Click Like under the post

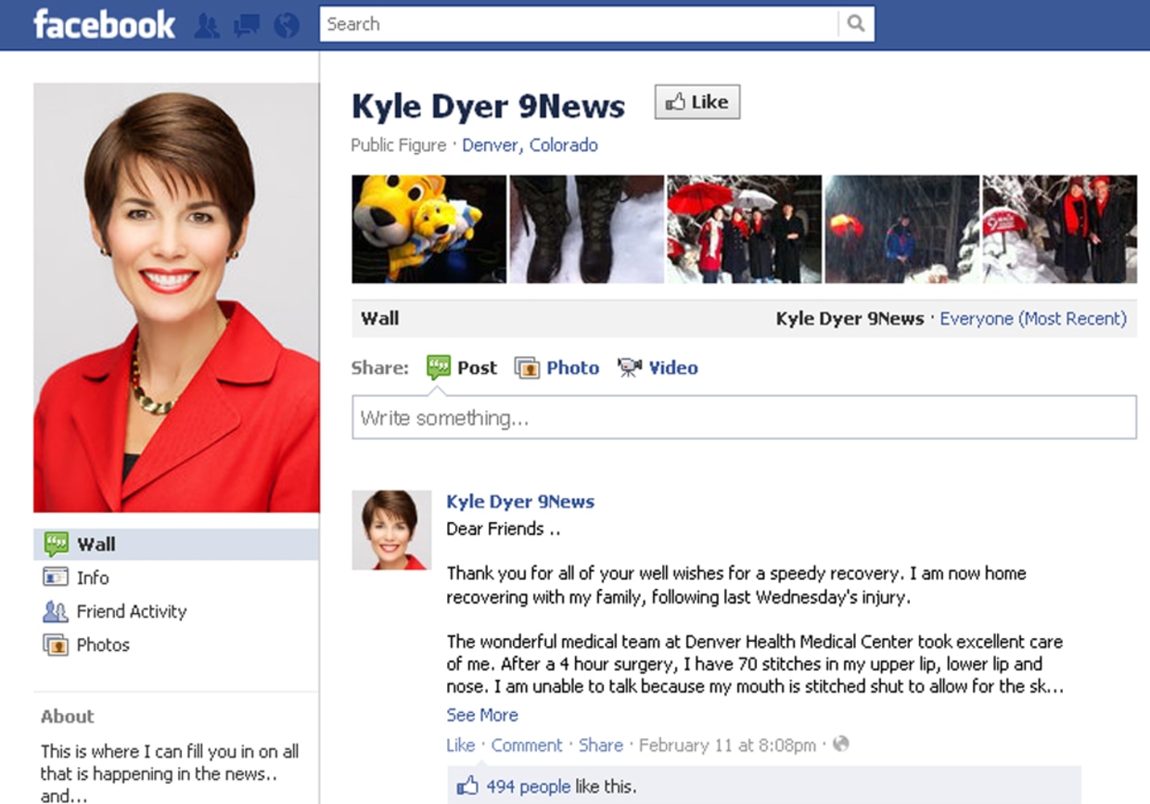(x=460, y=745)
